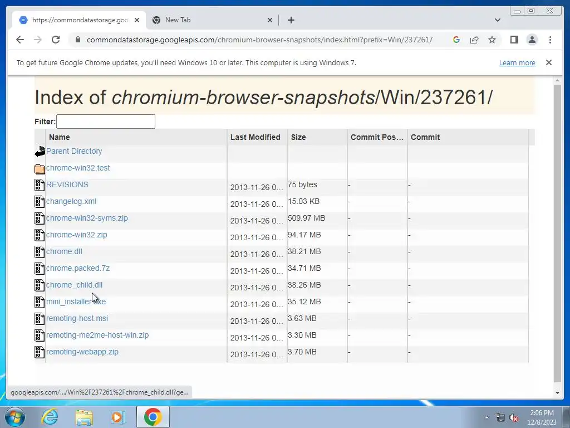Click the file icon beside chrome-win32-syms.zip
The height and width of the screenshot is (428, 570).
coord(40,218)
